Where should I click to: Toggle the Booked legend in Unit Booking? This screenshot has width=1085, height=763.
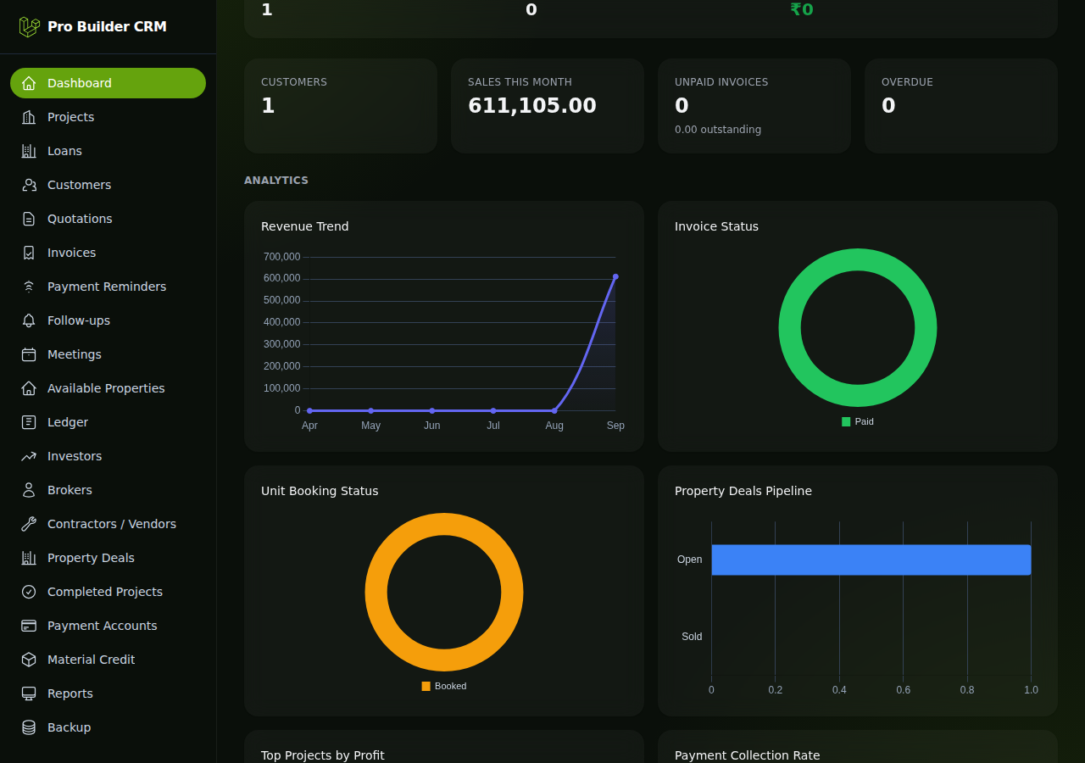(443, 686)
